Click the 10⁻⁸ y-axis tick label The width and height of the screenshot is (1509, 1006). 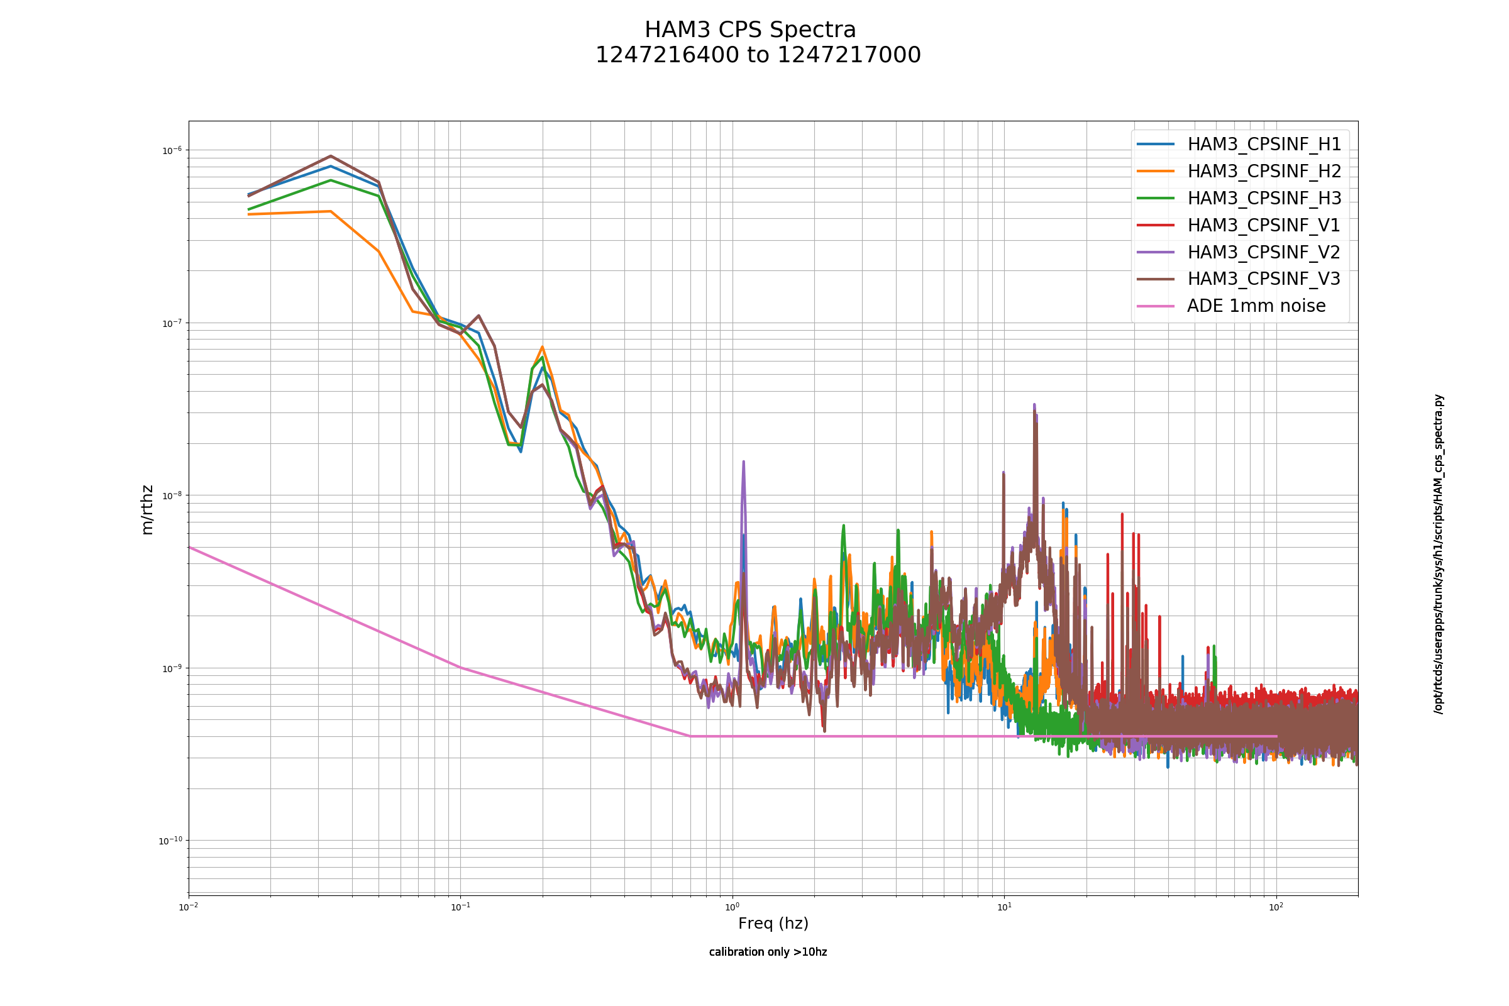[171, 495]
